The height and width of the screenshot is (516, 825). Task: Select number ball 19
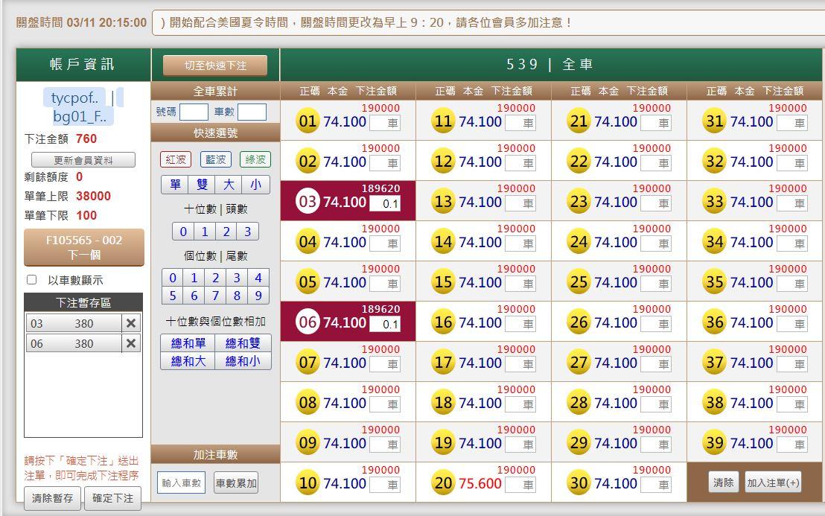click(x=444, y=443)
